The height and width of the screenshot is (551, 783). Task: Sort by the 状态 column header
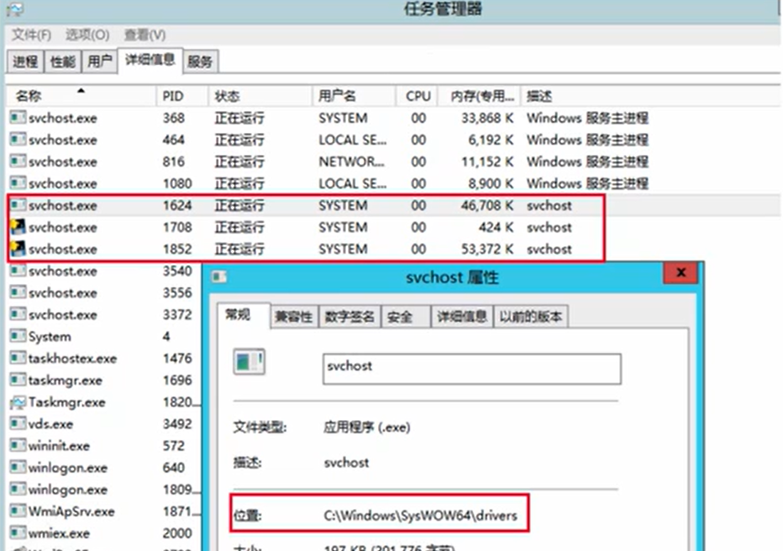point(260,96)
